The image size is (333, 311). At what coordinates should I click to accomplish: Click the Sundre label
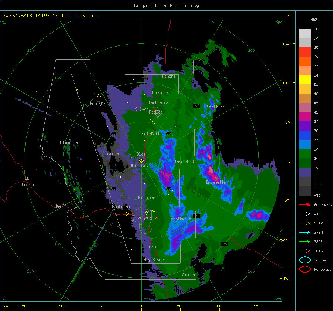[112, 153]
